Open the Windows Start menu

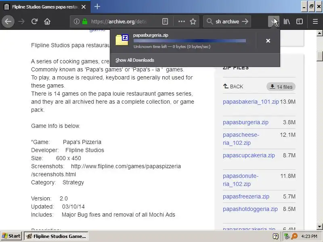tap(11, 236)
